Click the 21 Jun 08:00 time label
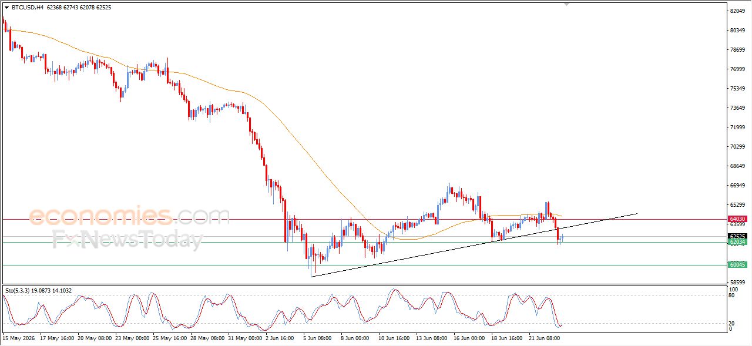Viewport: 752px width, 346px height. (546, 338)
